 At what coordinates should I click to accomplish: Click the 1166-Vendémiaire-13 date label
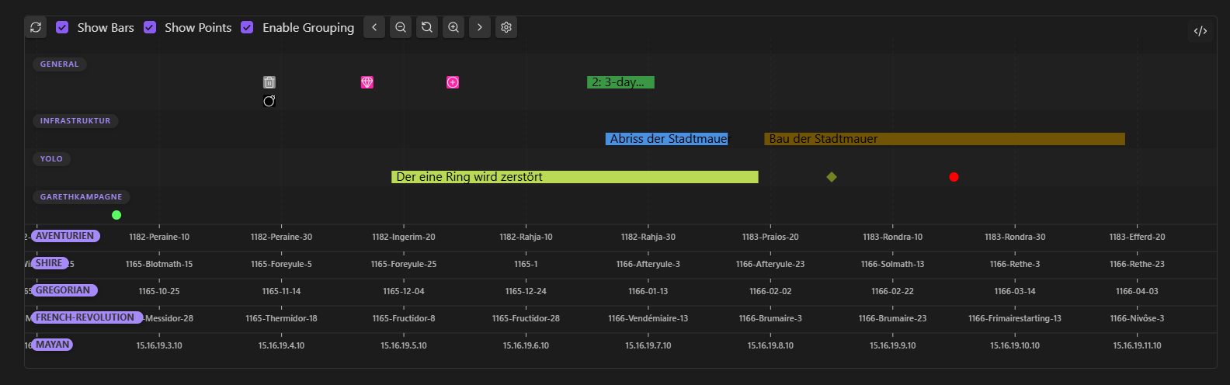click(648, 318)
